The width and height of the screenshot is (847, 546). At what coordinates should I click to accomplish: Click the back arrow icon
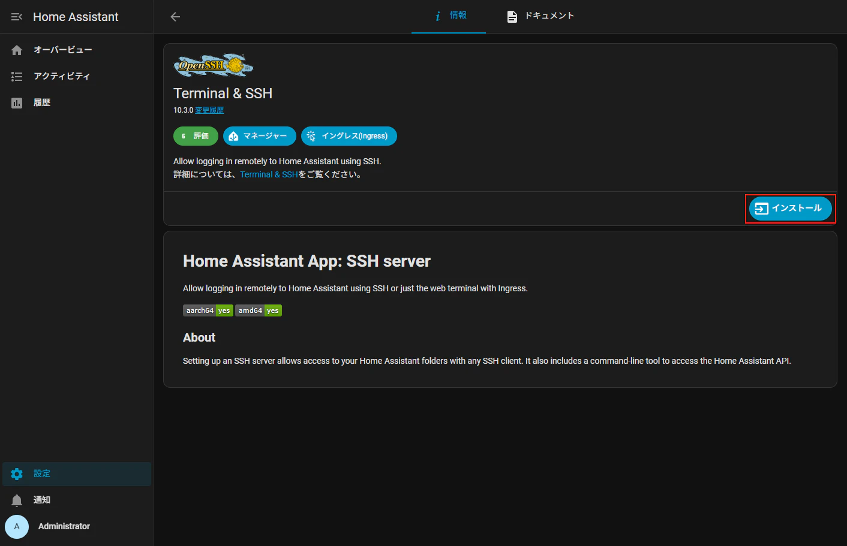point(175,17)
